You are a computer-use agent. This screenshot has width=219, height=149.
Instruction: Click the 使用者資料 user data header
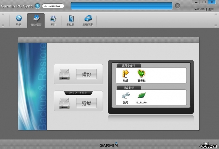[129, 66]
